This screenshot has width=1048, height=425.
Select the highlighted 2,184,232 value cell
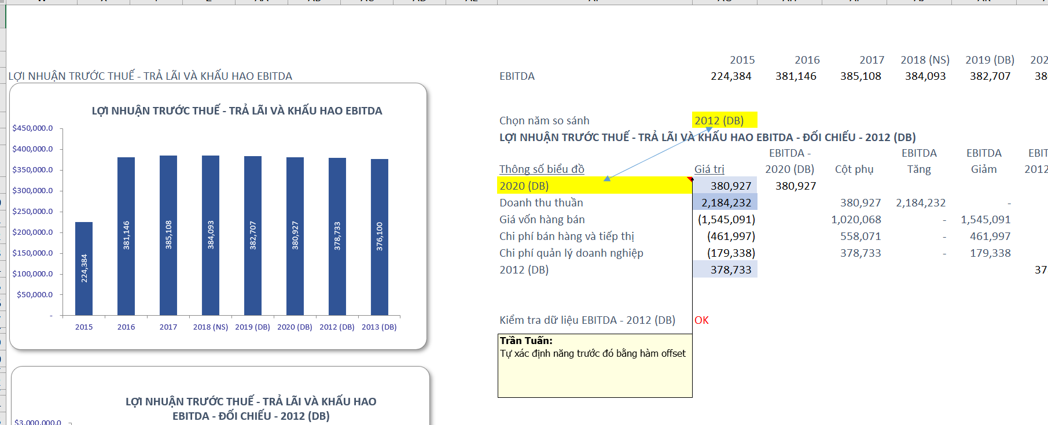coord(725,202)
